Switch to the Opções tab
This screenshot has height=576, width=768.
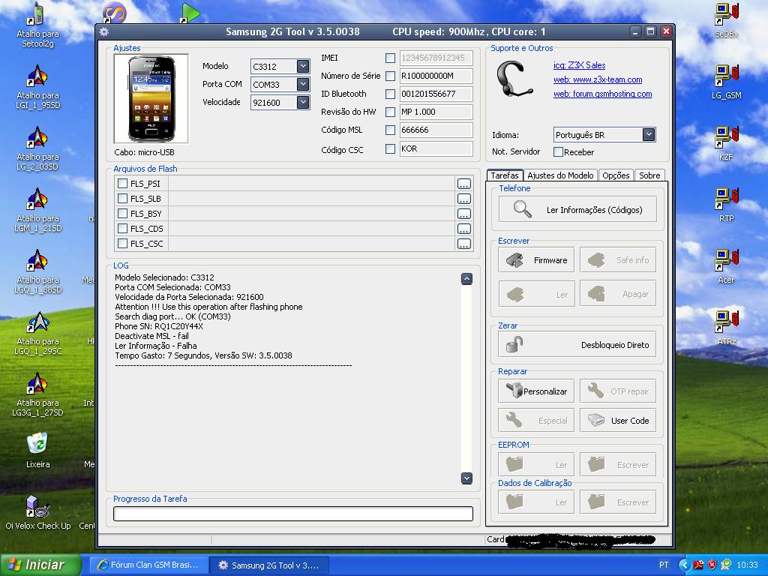616,175
